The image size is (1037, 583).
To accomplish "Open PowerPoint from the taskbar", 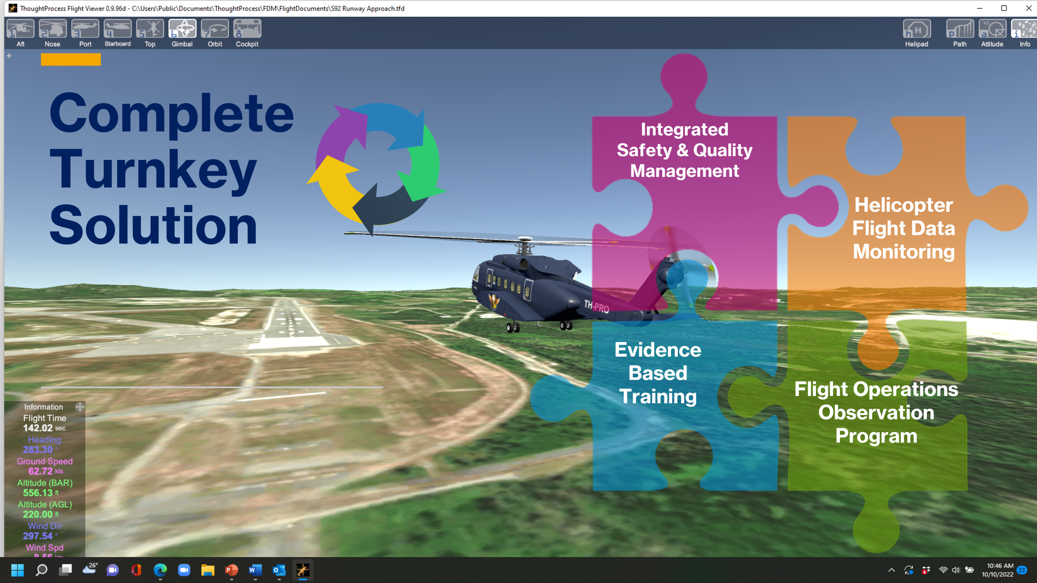I will [x=231, y=570].
